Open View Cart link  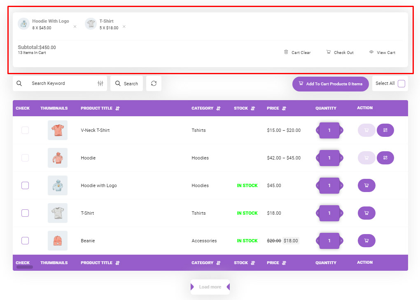pyautogui.click(x=382, y=52)
